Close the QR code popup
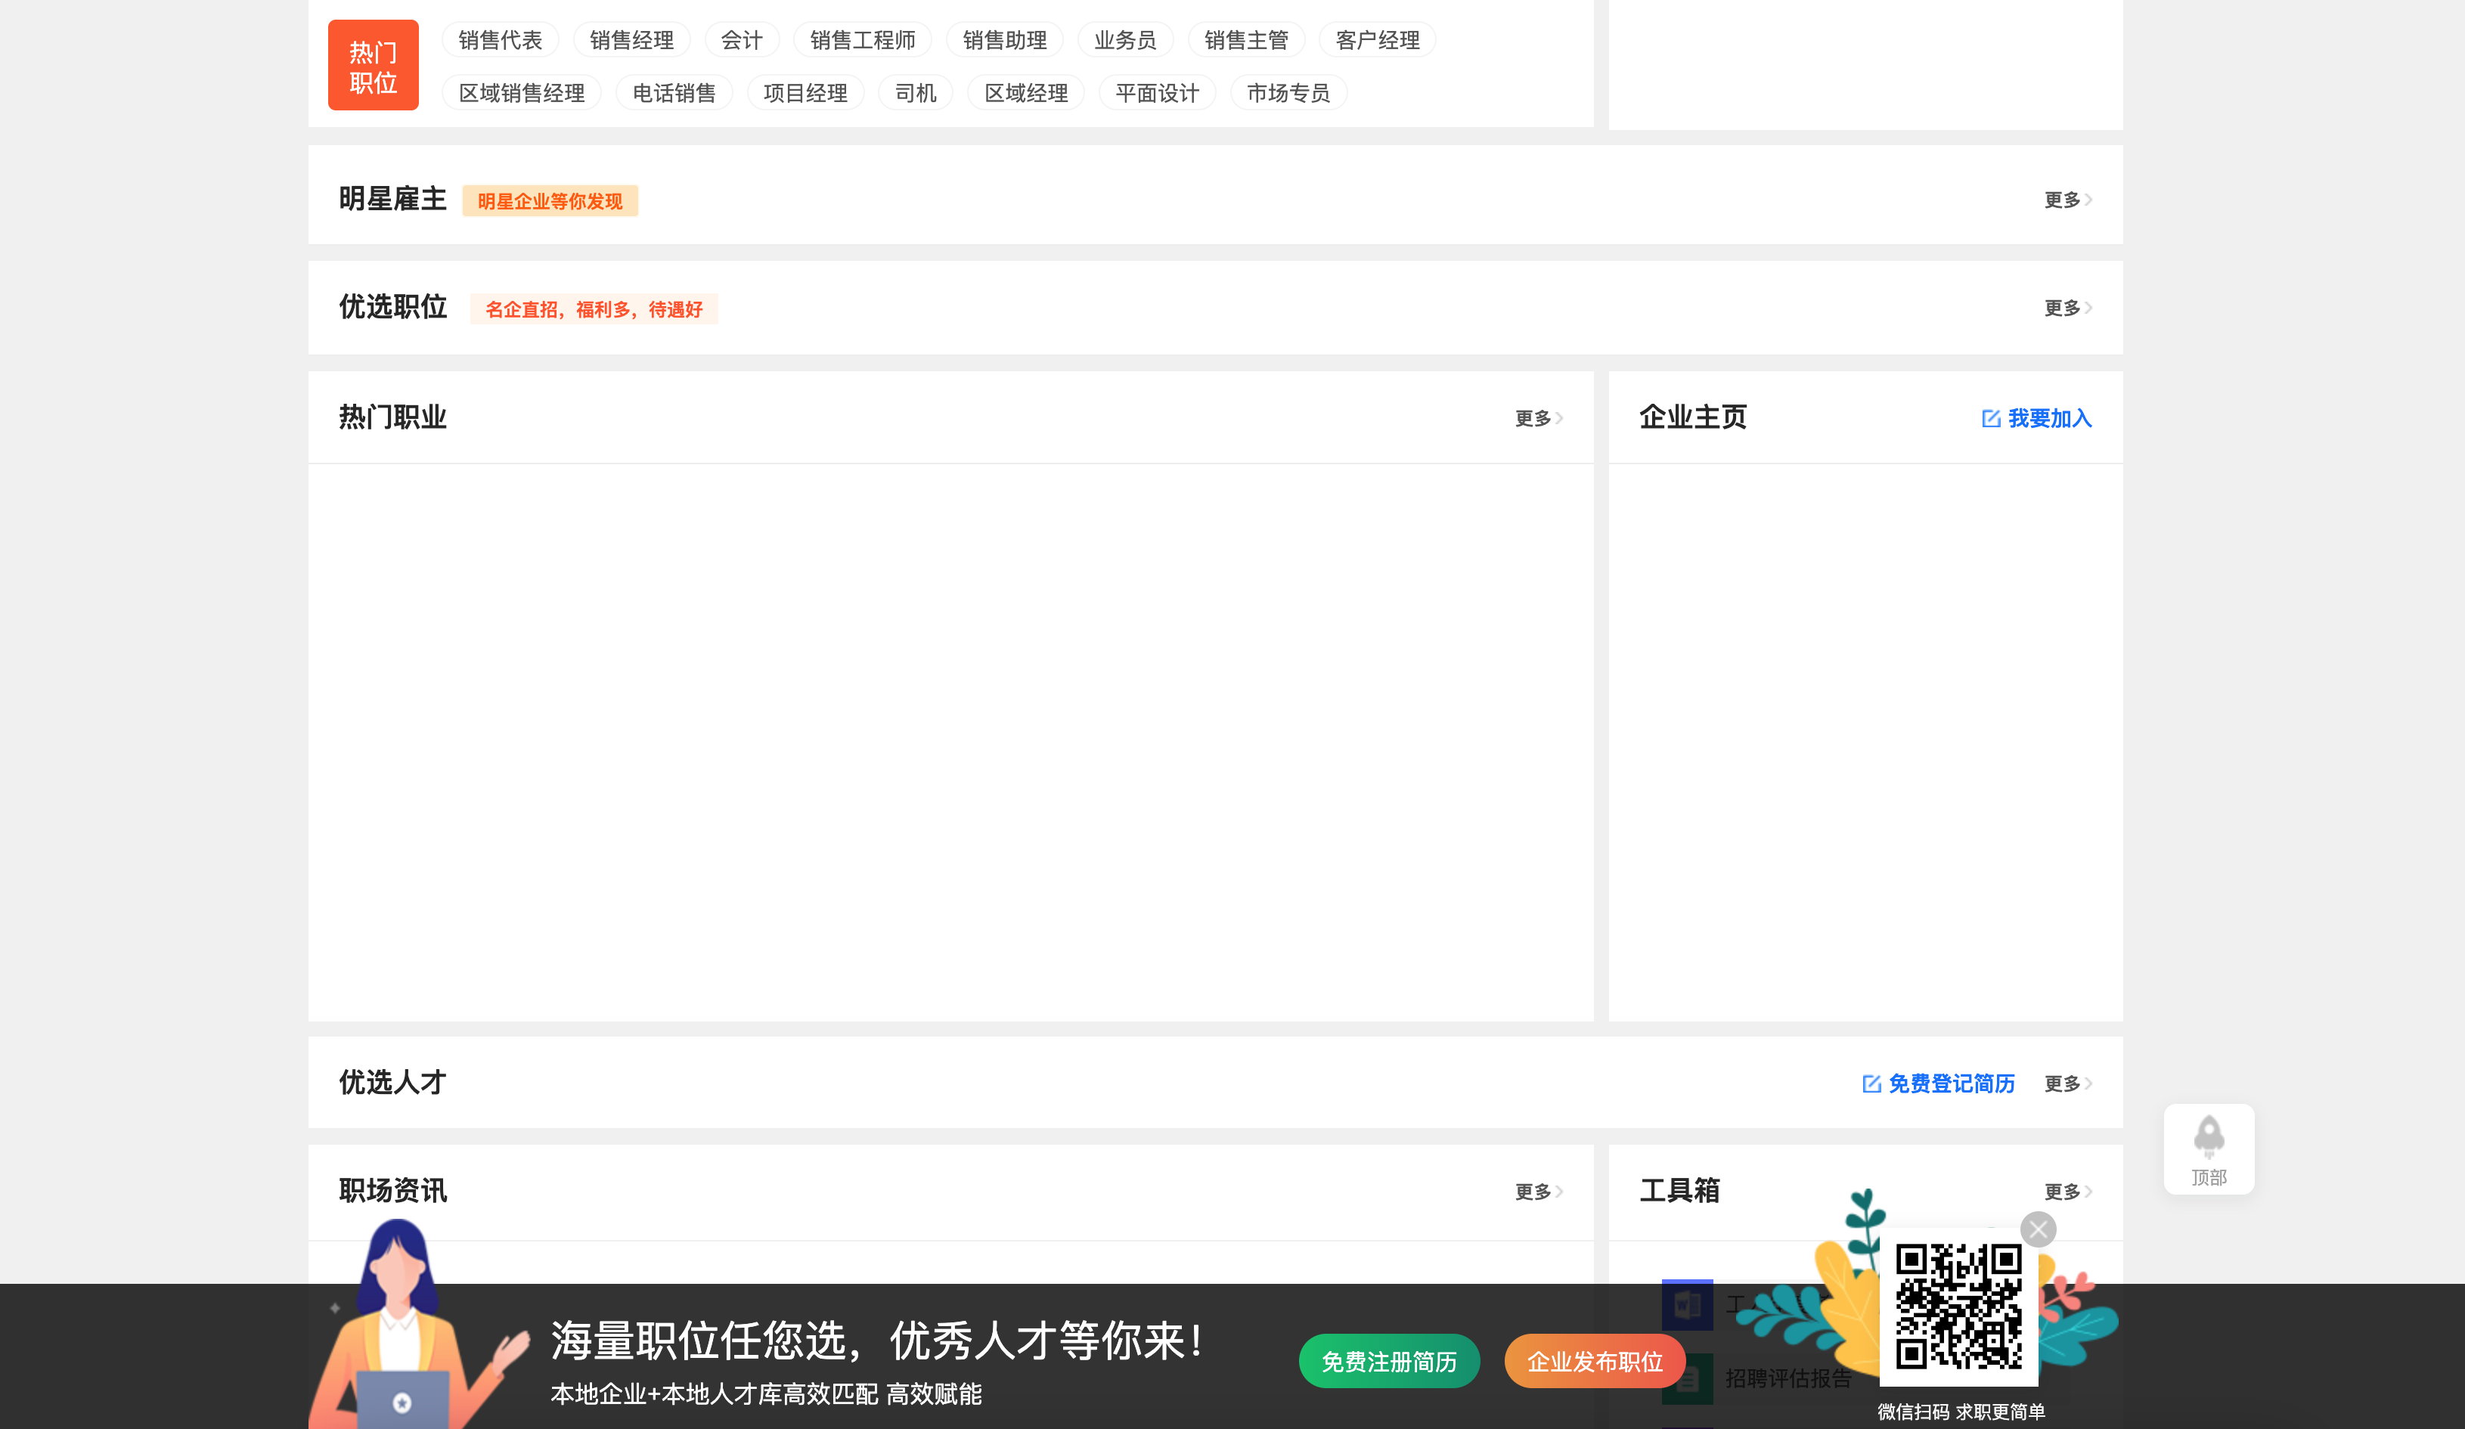This screenshot has height=1429, width=2465. pyautogui.click(x=2039, y=1229)
